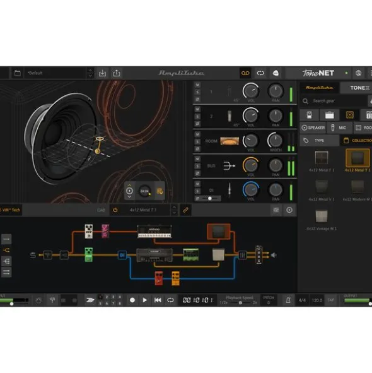Open the preset browser folder icon
Viewport: 372px width, 373px height.
click(x=18, y=73)
